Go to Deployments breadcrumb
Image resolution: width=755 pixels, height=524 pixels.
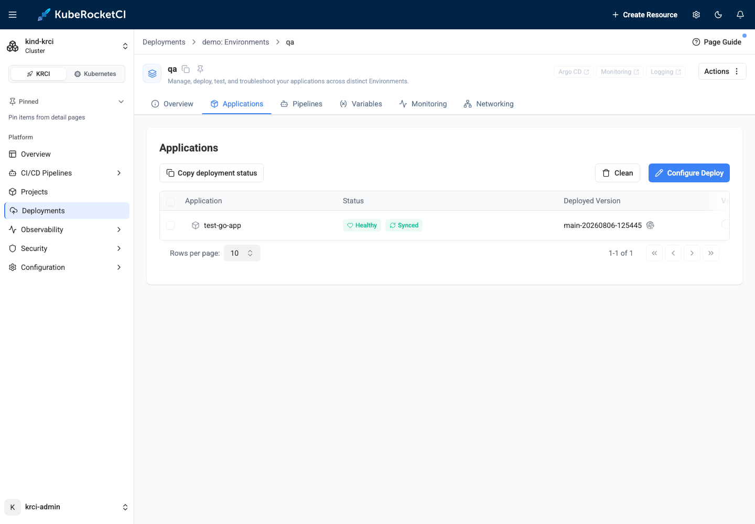(164, 42)
